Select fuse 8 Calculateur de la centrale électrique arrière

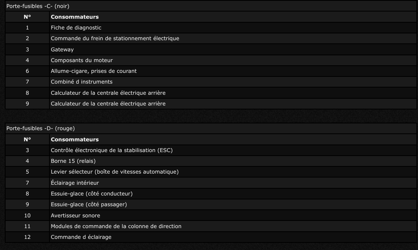108,93
